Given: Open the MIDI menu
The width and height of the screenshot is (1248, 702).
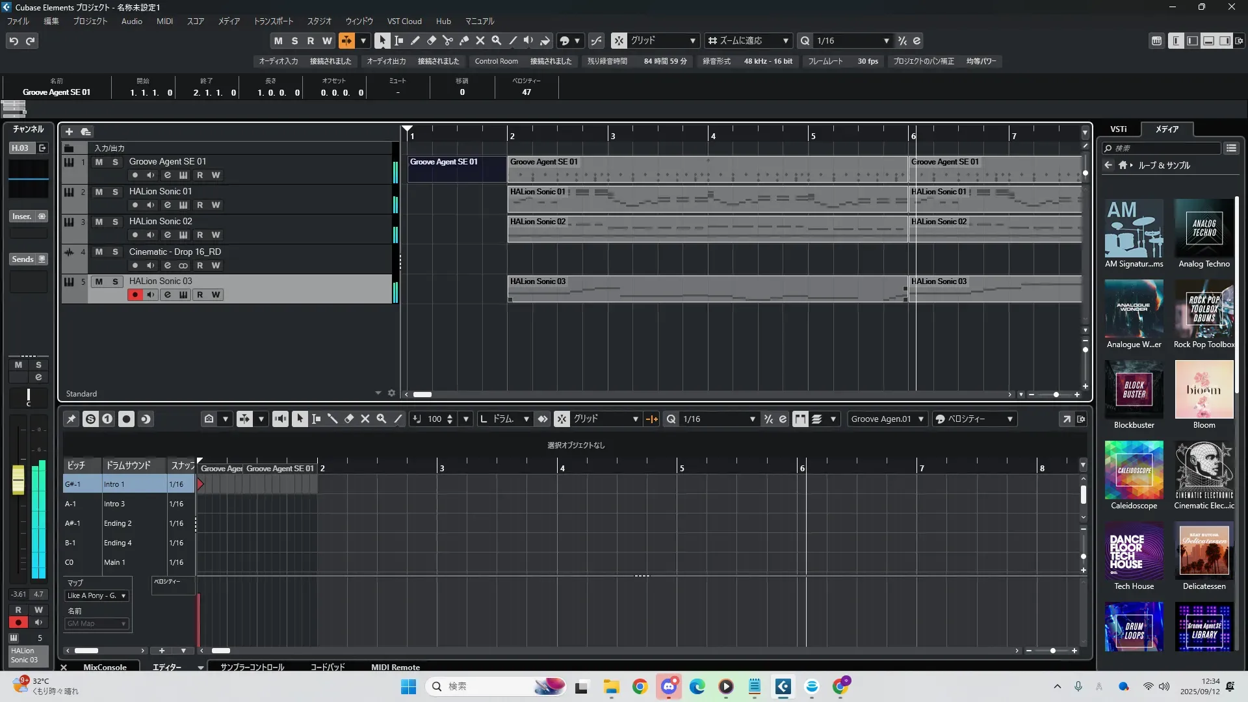Looking at the screenshot, I should (164, 21).
